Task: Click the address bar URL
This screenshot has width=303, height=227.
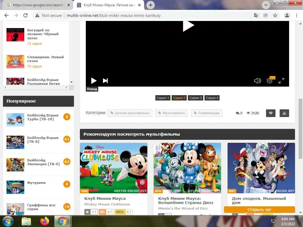Action: point(114,15)
